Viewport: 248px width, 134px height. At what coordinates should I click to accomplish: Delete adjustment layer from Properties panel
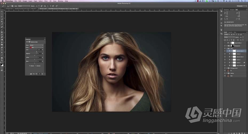pyautogui.click(x=42, y=74)
